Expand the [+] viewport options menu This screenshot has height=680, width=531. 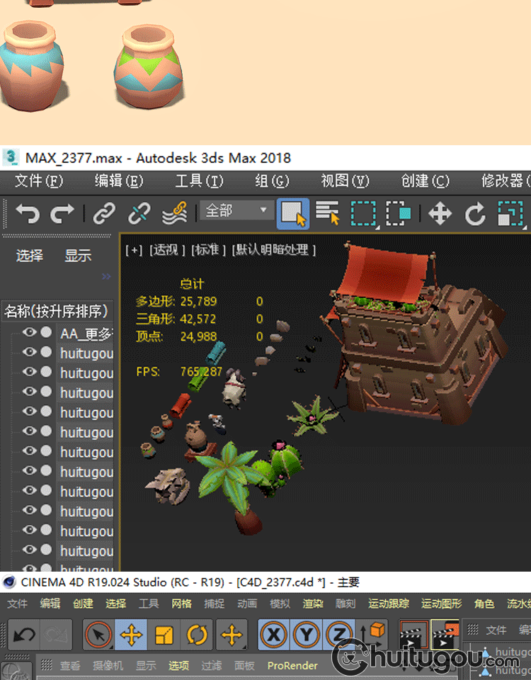[x=134, y=250]
